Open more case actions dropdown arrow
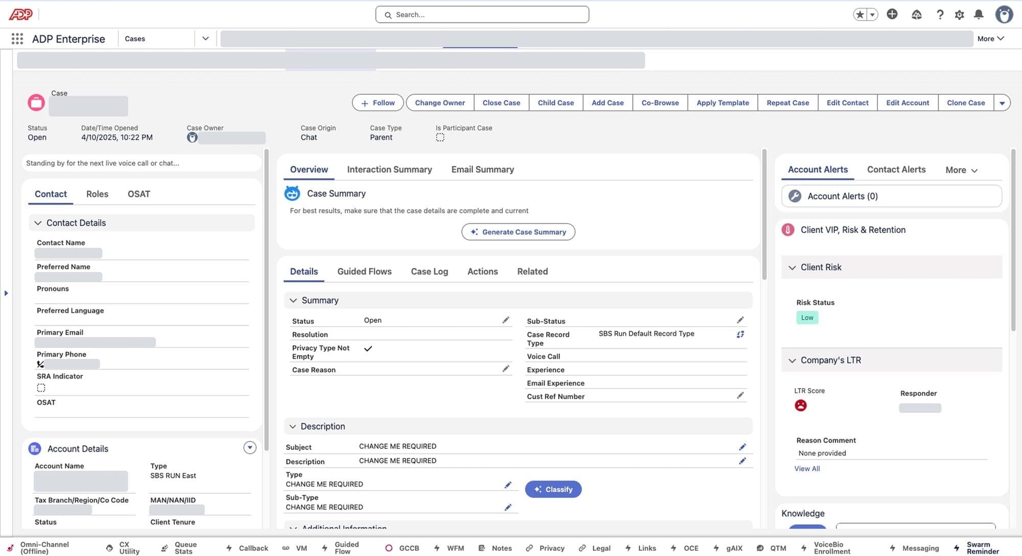 (1002, 103)
